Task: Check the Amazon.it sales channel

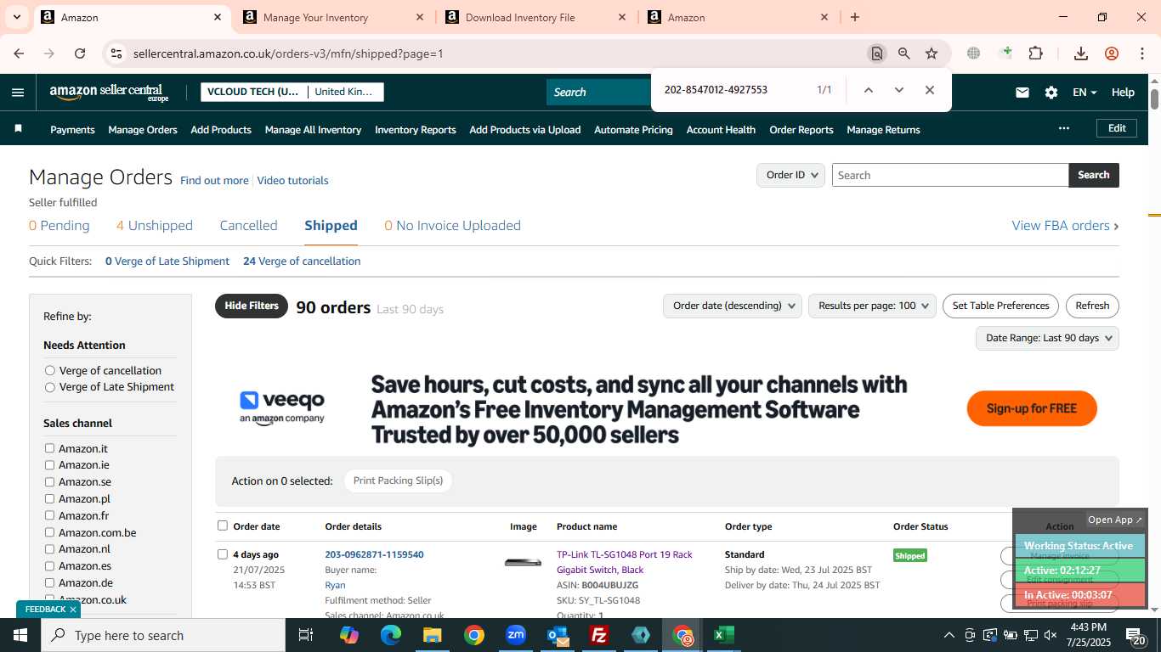Action: pos(49,448)
